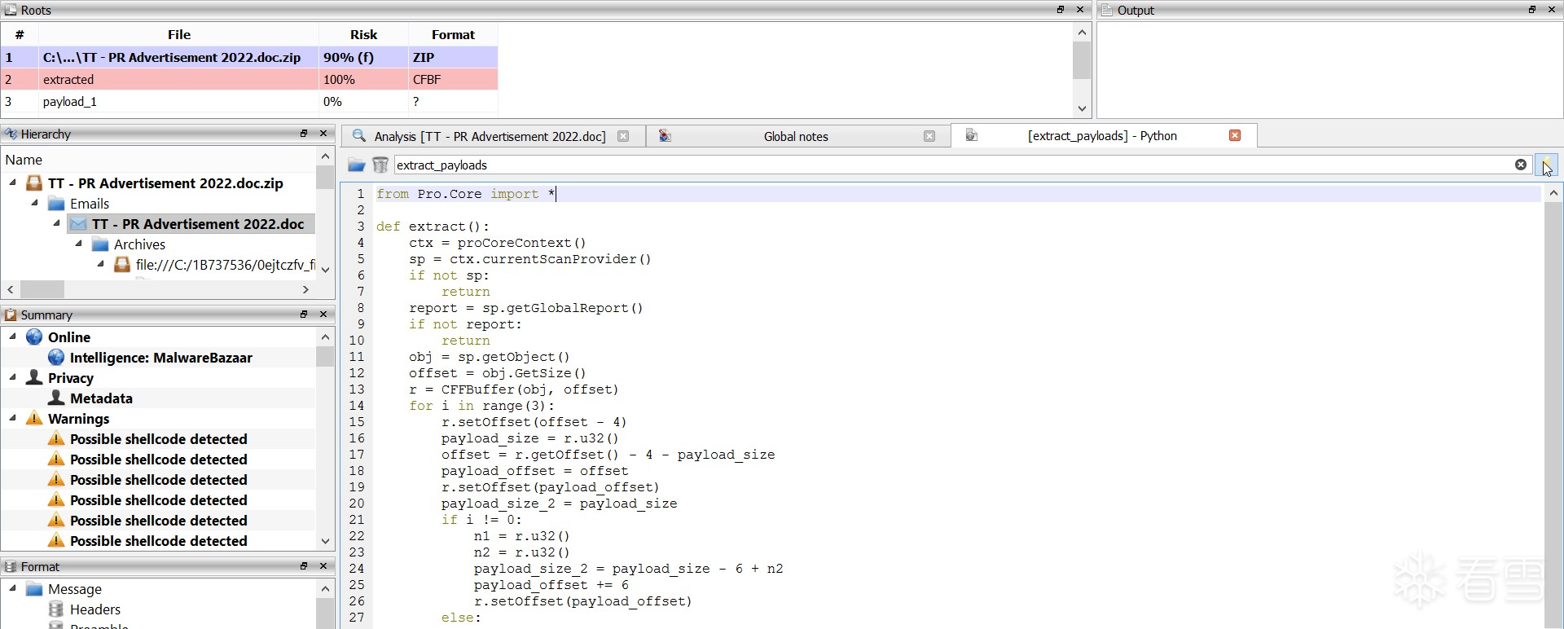Collapse the Message node in Format
The image size is (1564, 629).
[x=13, y=588]
